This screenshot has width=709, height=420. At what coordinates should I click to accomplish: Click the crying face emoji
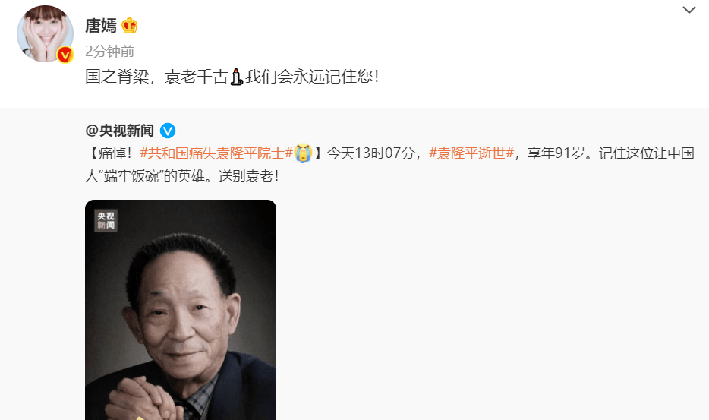[x=304, y=153]
